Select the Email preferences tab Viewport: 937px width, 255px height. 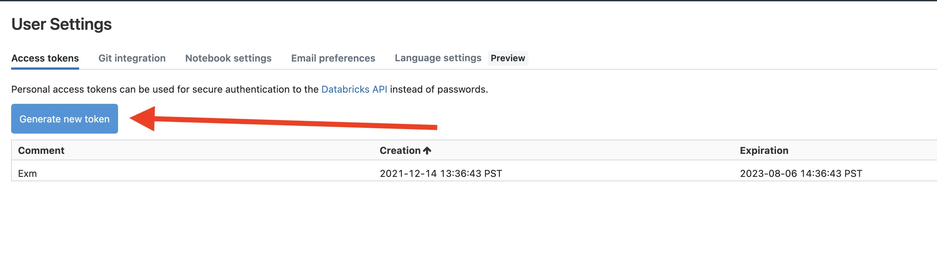(x=333, y=58)
